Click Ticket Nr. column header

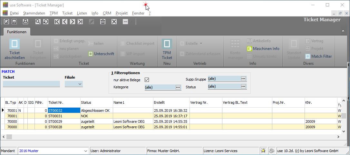(x=64, y=102)
